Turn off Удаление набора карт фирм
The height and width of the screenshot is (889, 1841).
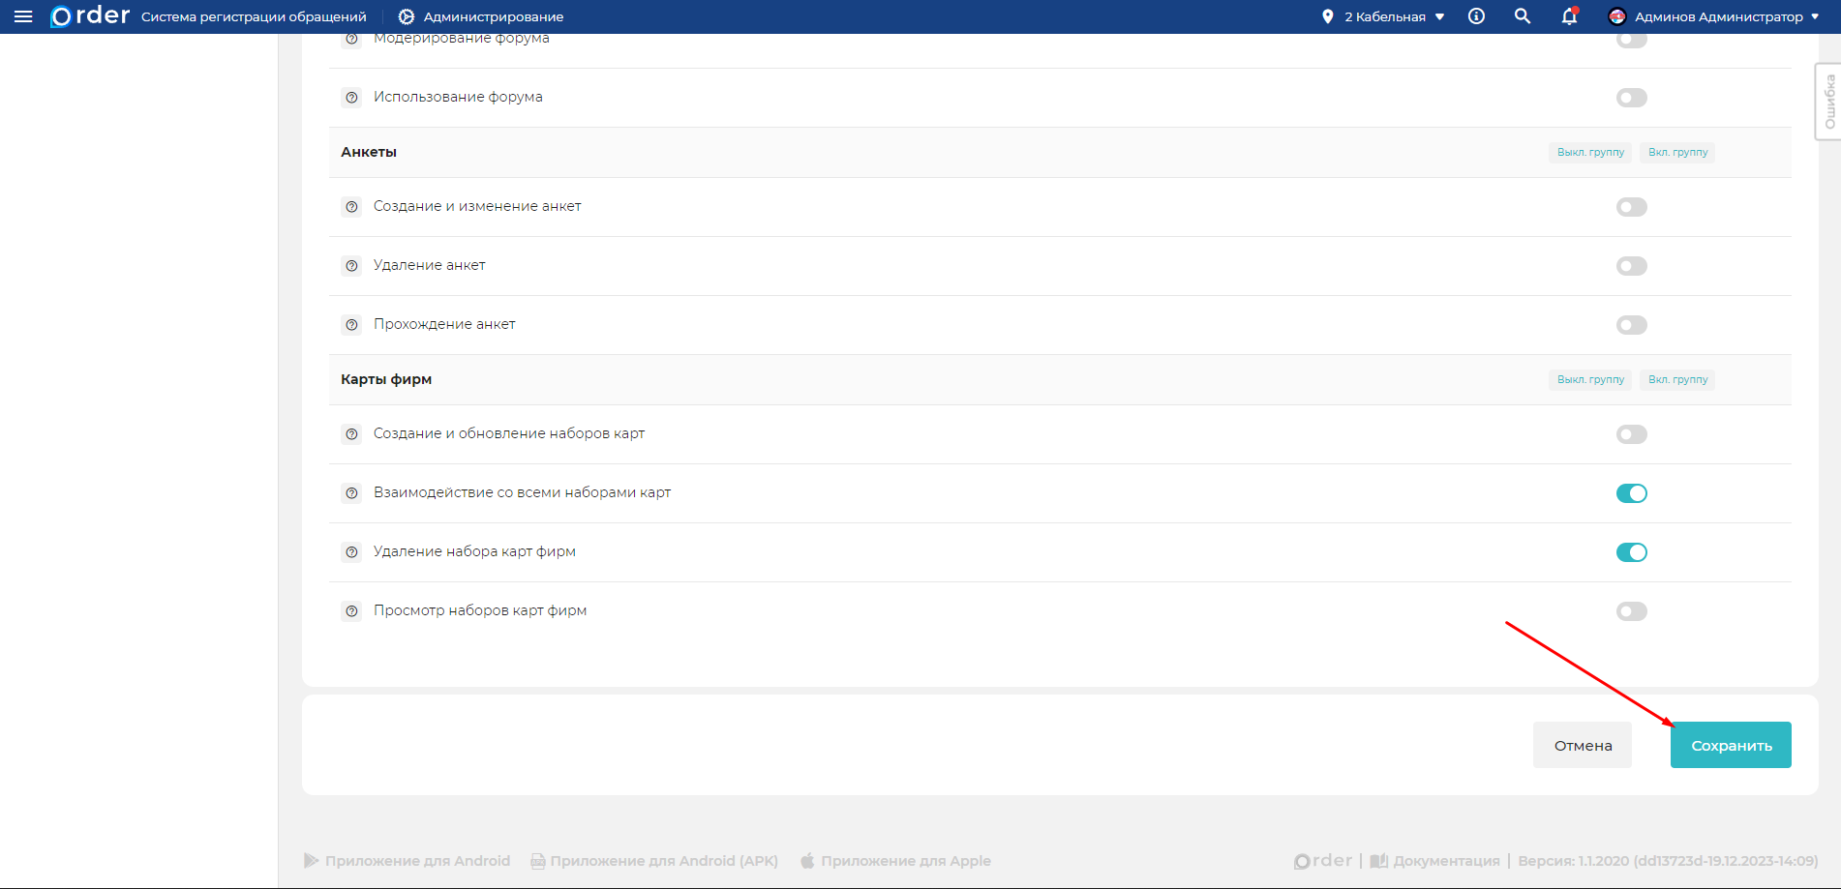pyautogui.click(x=1631, y=552)
